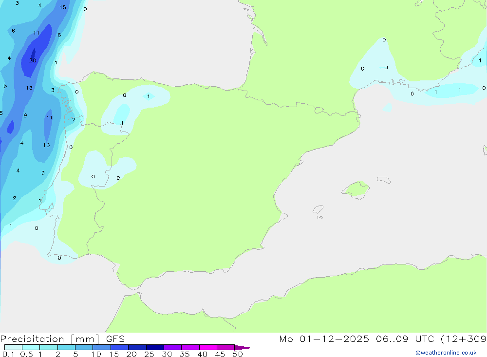
Task: Click the legend label '45'
Action: [x=220, y=354]
